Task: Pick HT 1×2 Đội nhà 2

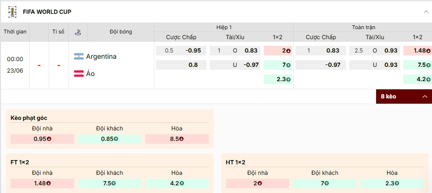Action: point(258,183)
